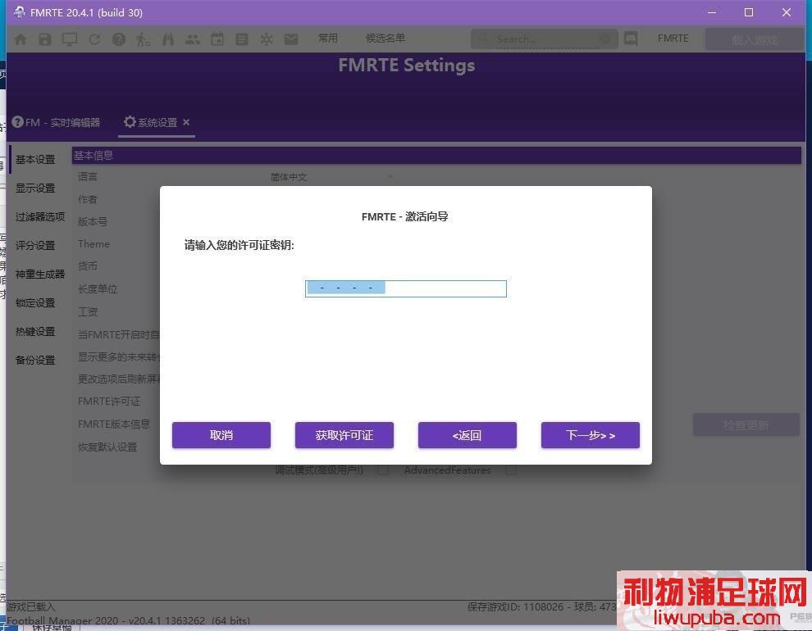Open the calendar icon
This screenshot has width=812, height=631.
pyautogui.click(x=217, y=39)
